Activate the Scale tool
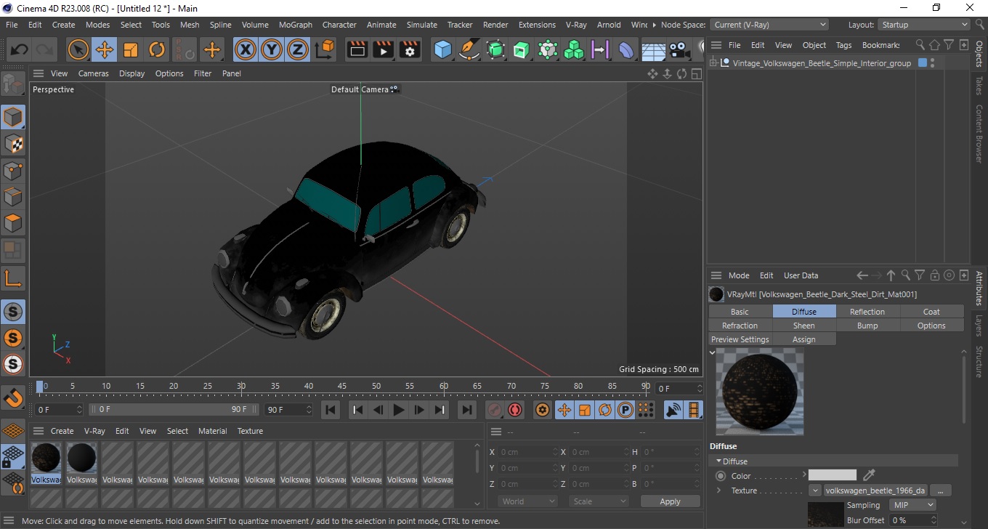988x529 pixels. pos(131,50)
